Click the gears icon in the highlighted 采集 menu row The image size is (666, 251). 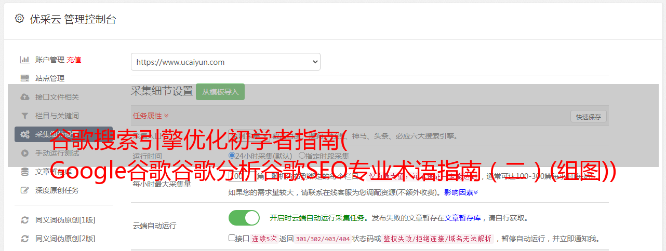click(24, 134)
